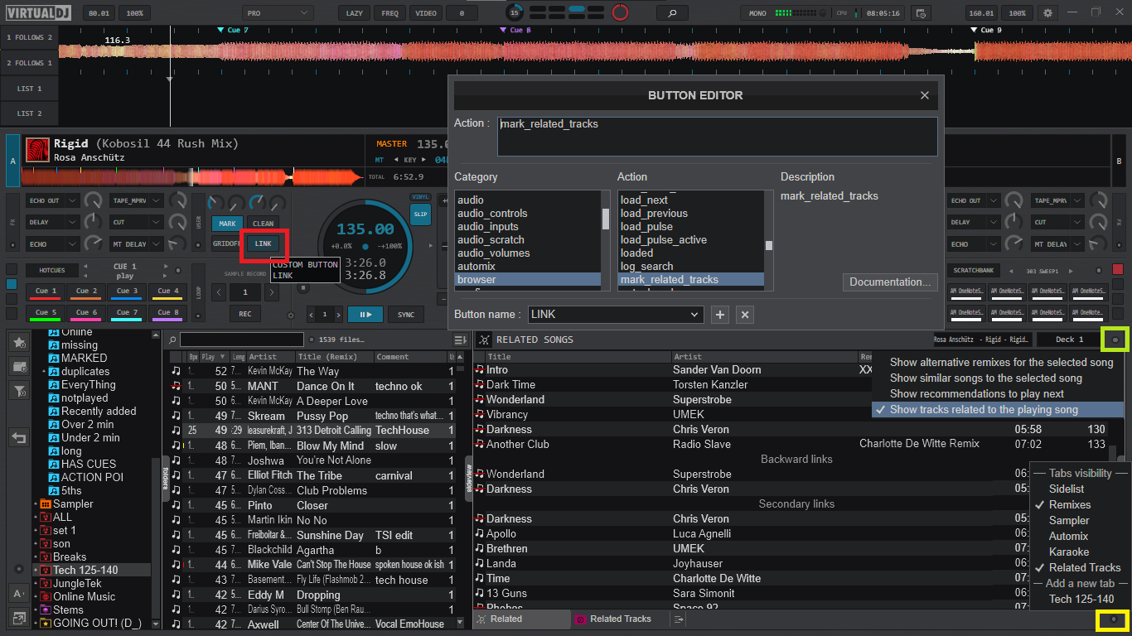Image resolution: width=1132 pixels, height=636 pixels.
Task: Toggle VINYL mode on deck A
Action: pyautogui.click(x=421, y=197)
